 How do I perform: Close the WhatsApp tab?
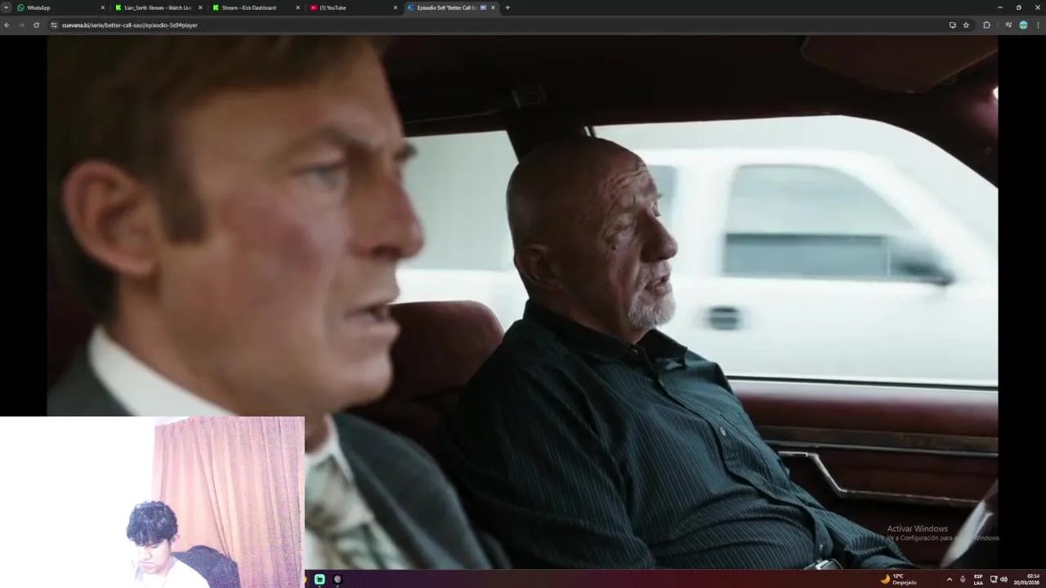click(103, 7)
